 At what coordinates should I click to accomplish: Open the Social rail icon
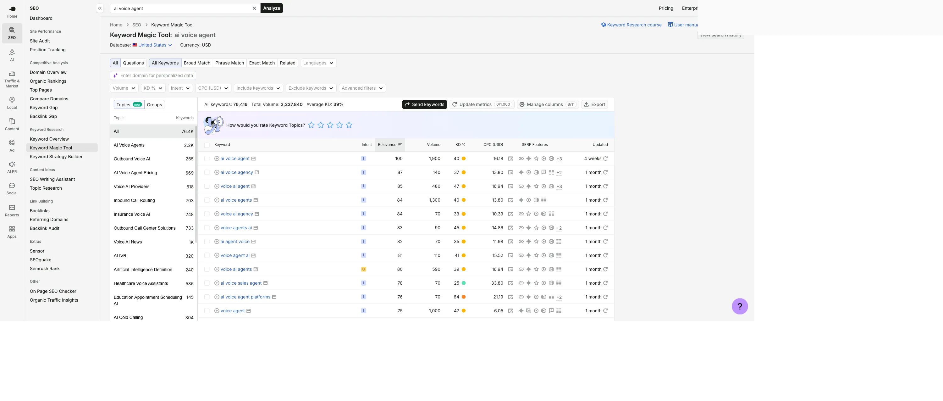click(12, 188)
